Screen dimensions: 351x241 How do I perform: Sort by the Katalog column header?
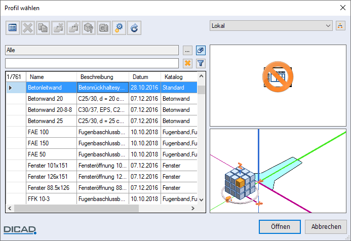[179, 77]
